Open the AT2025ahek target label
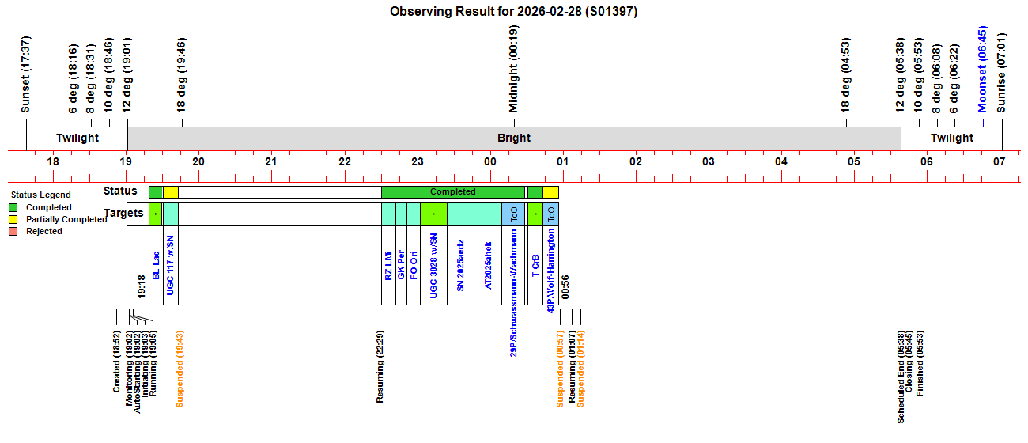 click(x=488, y=265)
